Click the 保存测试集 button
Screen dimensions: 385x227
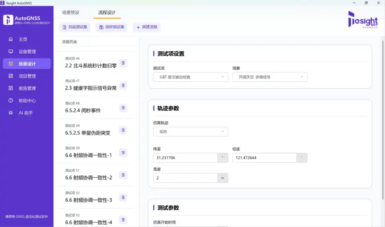pos(111,27)
